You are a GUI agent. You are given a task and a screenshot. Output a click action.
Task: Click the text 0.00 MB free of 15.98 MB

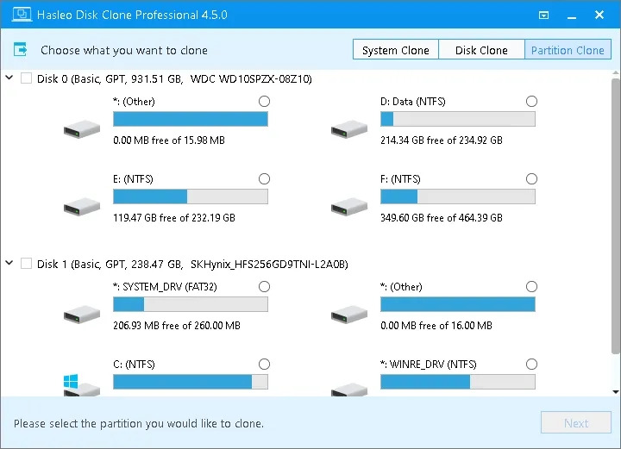pos(169,140)
